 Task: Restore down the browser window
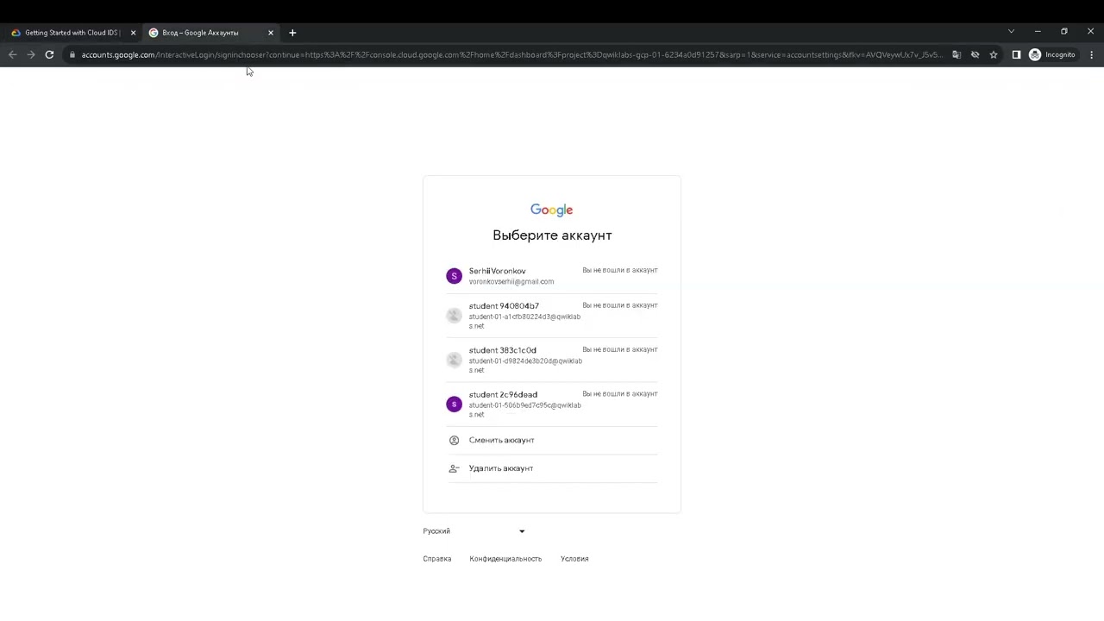[x=1064, y=32]
